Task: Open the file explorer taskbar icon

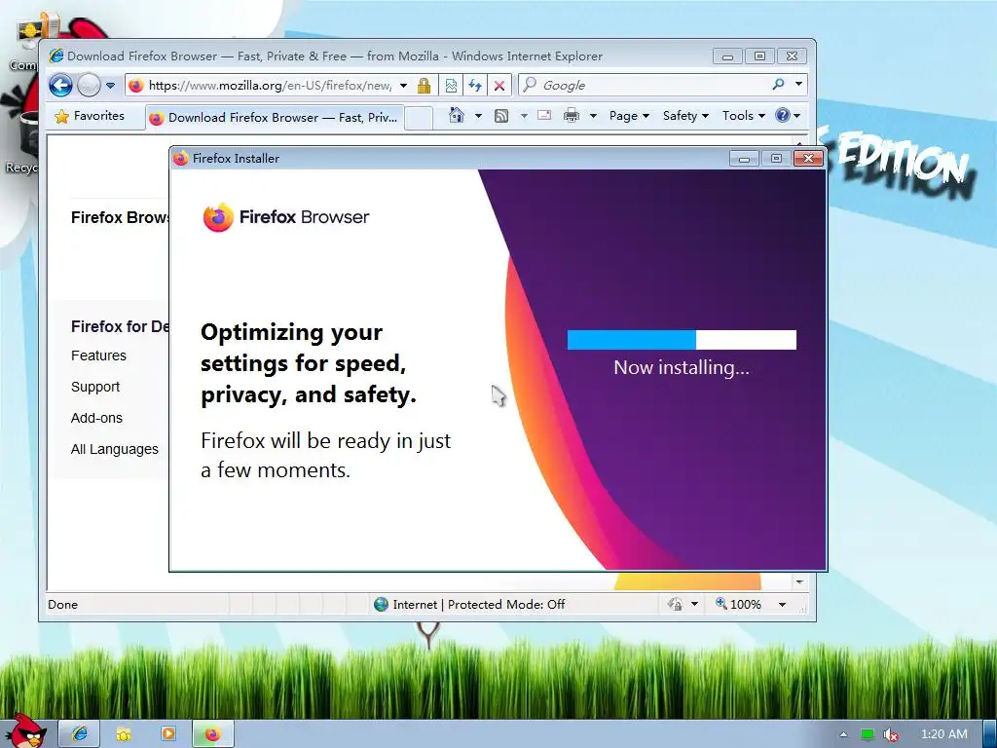Action: pyautogui.click(x=124, y=734)
